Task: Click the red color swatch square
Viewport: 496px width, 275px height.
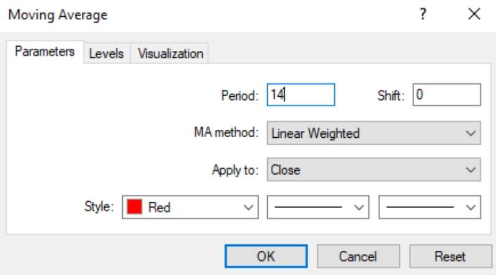Action: (x=135, y=207)
